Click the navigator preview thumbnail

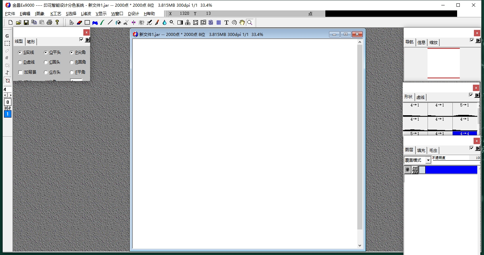click(443, 63)
